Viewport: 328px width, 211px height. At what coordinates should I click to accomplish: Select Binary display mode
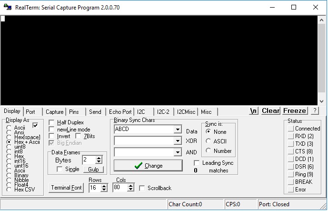[x=9, y=175]
